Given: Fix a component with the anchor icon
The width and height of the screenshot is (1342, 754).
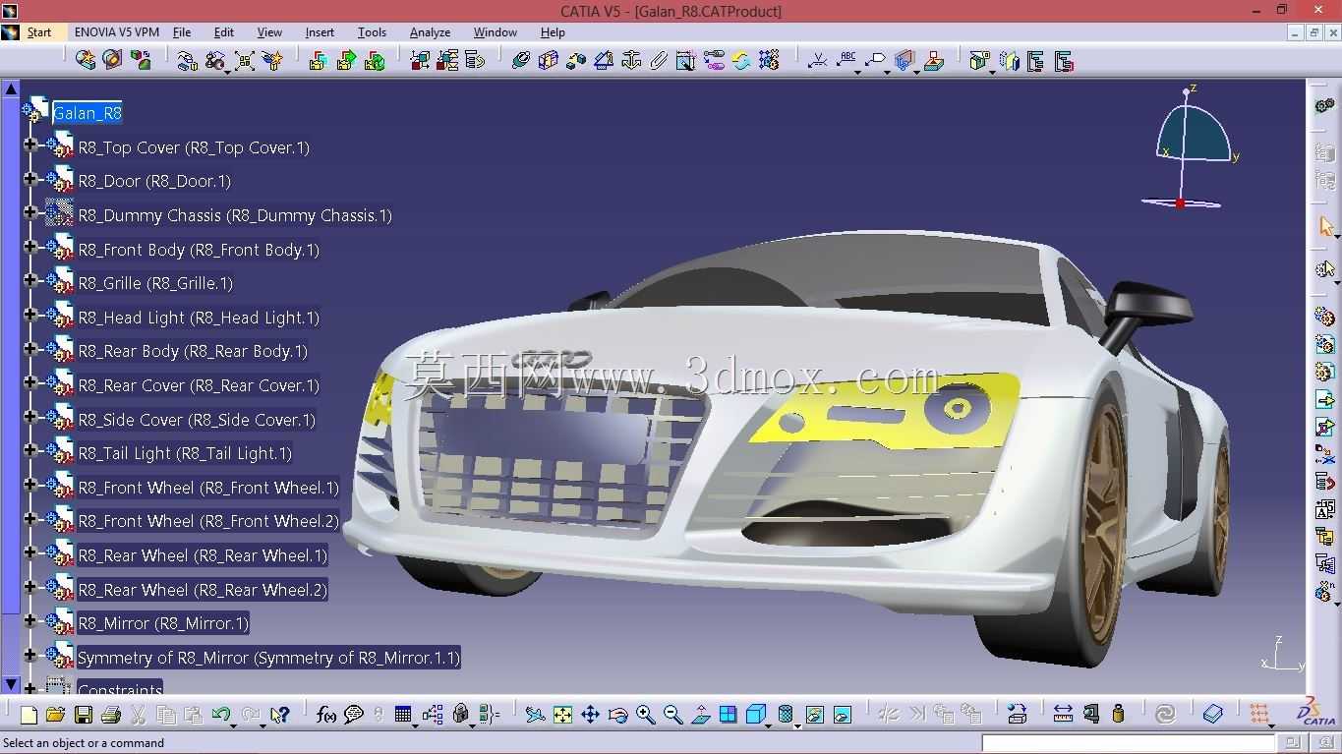Looking at the screenshot, I should [x=631, y=61].
